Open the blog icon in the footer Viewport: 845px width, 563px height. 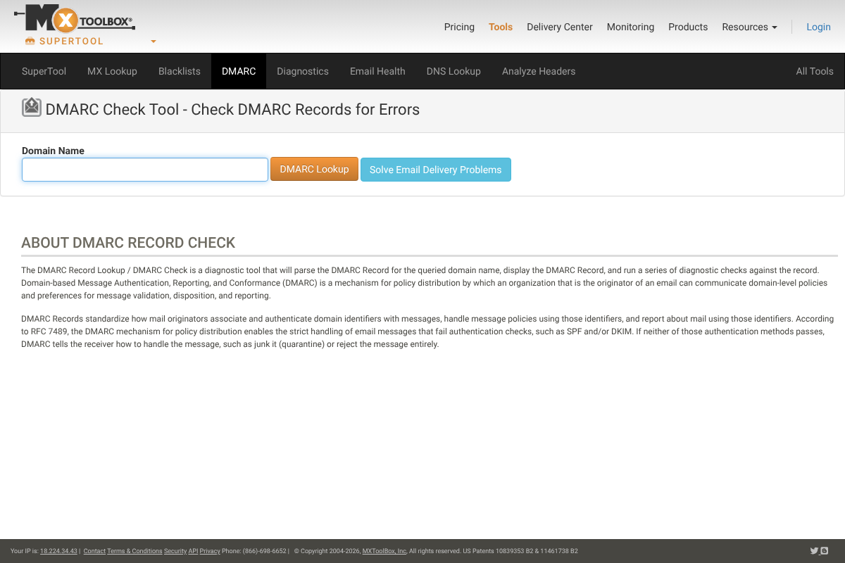(824, 551)
